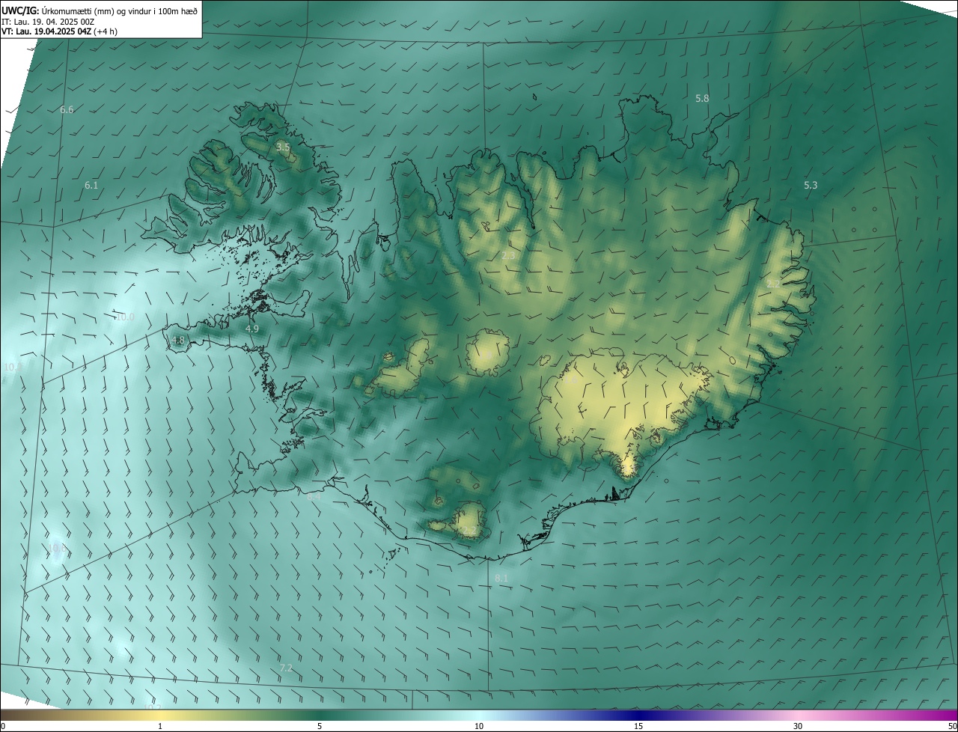This screenshot has height=732, width=958.
Task: Click the 10.0 value on the map
Action: [125, 317]
